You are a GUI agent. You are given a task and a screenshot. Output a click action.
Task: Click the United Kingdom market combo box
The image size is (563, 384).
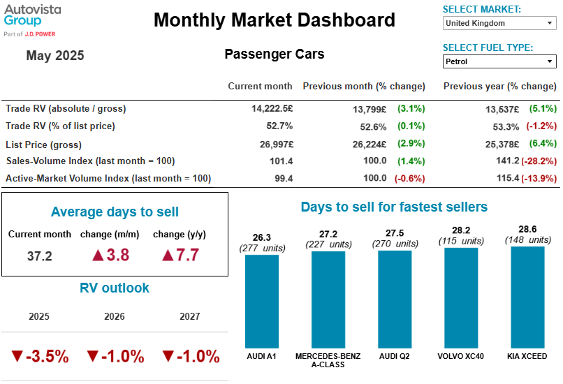[495, 24]
